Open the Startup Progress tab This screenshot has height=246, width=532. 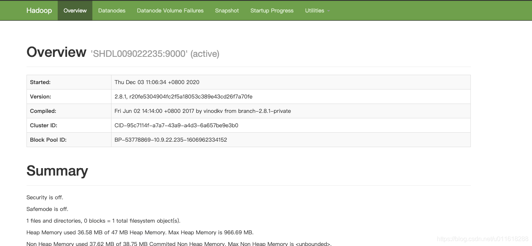tap(272, 11)
